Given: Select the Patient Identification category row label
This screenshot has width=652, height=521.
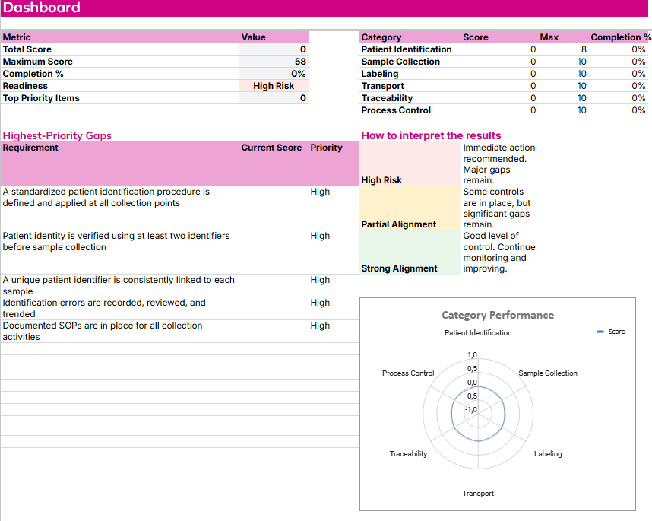Looking at the screenshot, I should (407, 49).
